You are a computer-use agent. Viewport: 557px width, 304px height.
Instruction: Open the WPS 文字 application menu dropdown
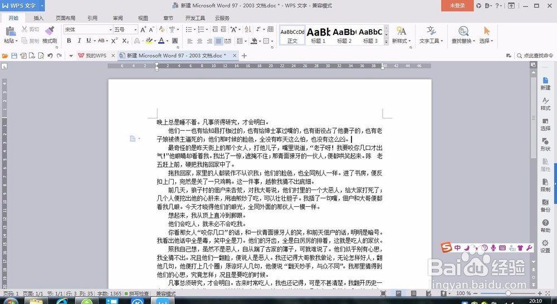(x=42, y=6)
